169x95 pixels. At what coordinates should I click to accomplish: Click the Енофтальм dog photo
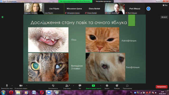(105, 67)
